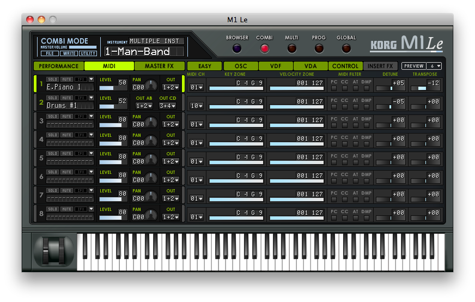Open the EASY tab

click(x=205, y=66)
